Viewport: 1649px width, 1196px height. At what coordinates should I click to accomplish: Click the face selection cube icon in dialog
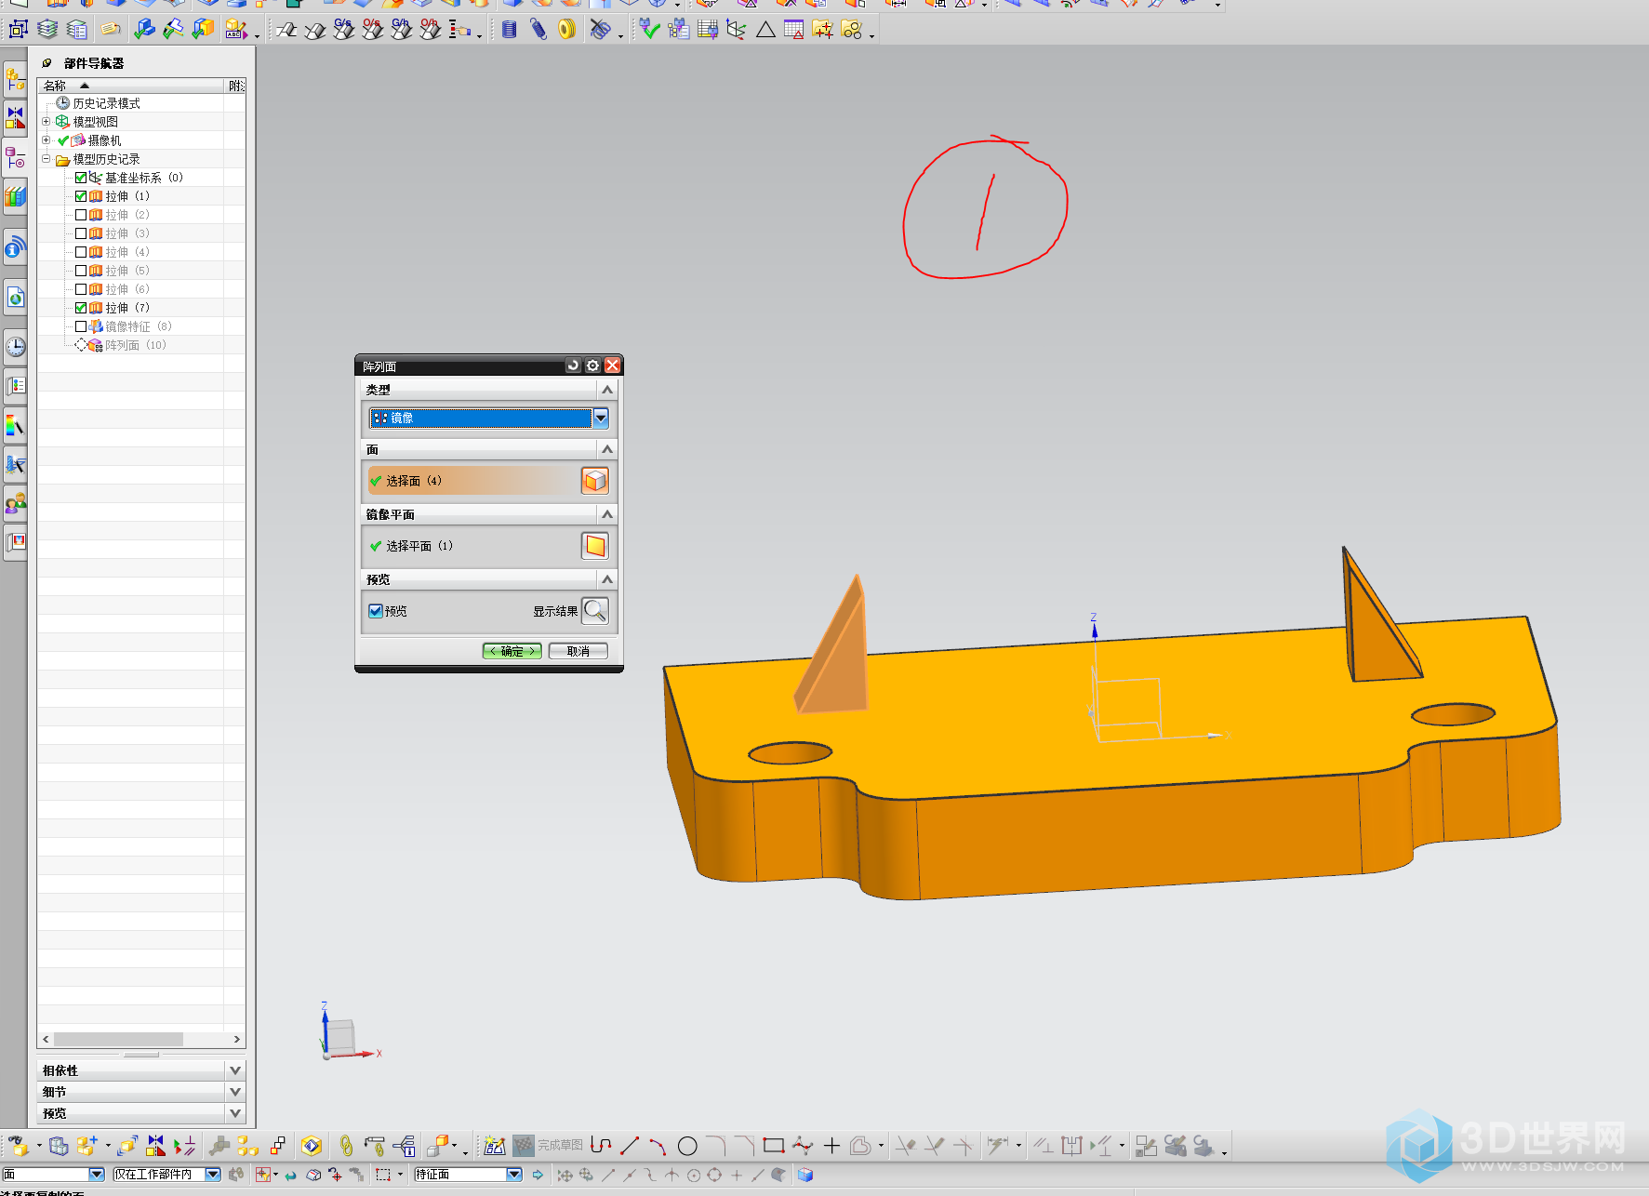point(595,481)
